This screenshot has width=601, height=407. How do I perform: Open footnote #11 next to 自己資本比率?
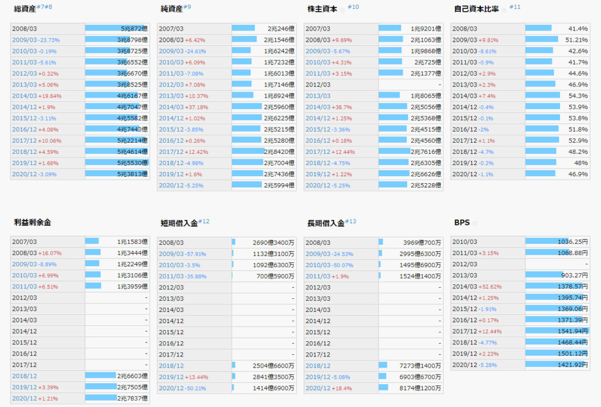coord(515,7)
